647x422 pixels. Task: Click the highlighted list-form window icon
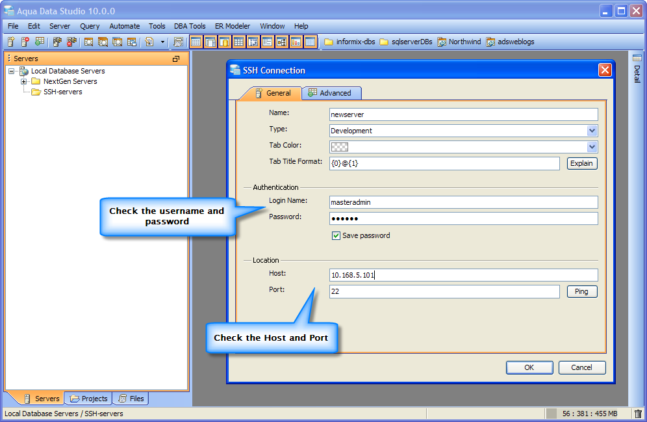[x=268, y=42]
